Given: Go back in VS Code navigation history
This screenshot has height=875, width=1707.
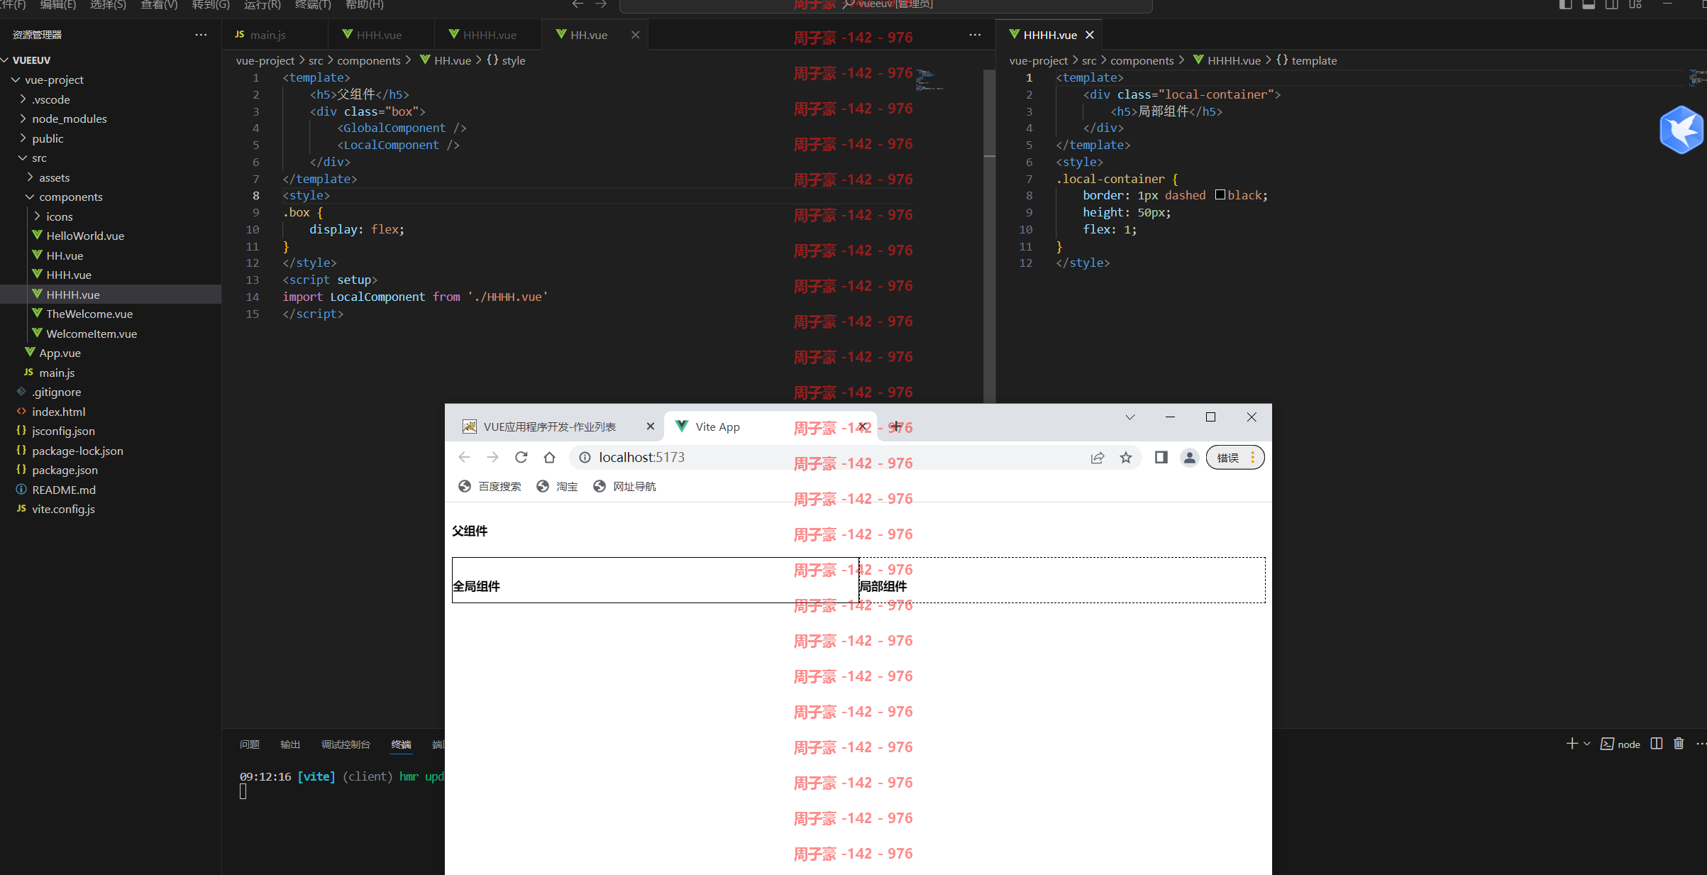Looking at the screenshot, I should pyautogui.click(x=578, y=4).
